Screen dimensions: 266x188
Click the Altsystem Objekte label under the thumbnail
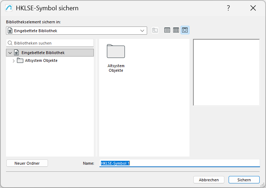(116, 68)
